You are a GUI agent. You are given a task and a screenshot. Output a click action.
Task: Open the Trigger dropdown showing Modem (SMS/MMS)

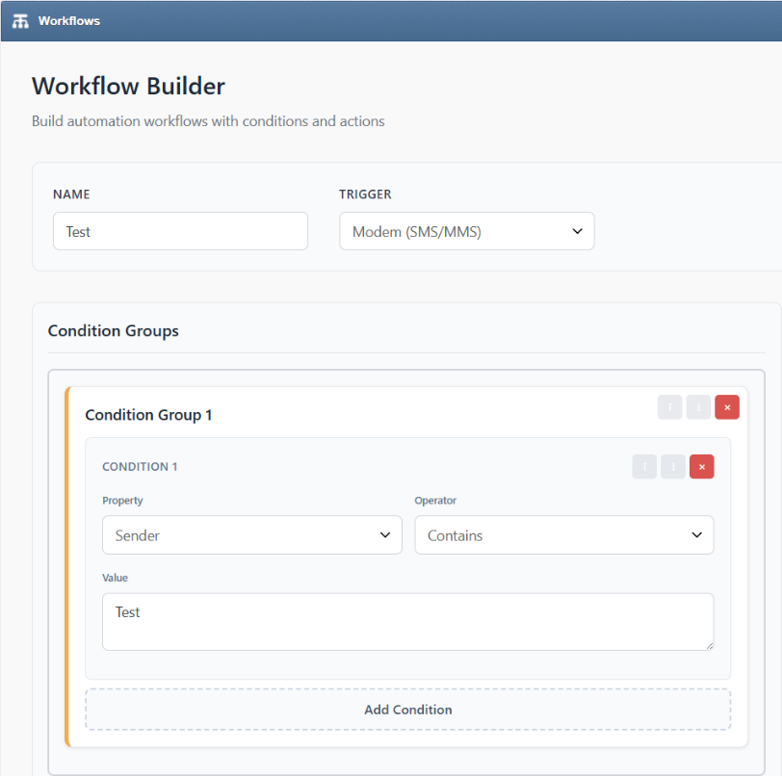tap(467, 231)
